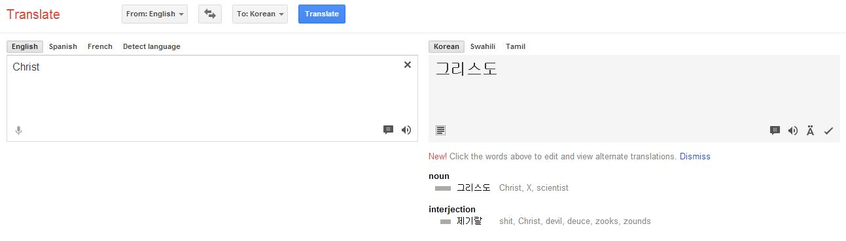Listen to the Korean translation

[x=793, y=131]
